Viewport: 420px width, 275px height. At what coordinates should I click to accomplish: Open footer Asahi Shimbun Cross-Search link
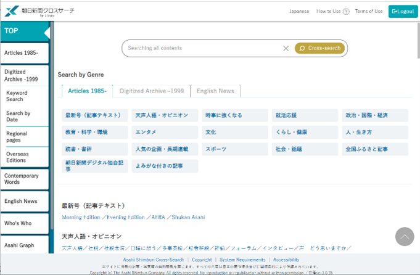pyautogui.click(x=154, y=260)
